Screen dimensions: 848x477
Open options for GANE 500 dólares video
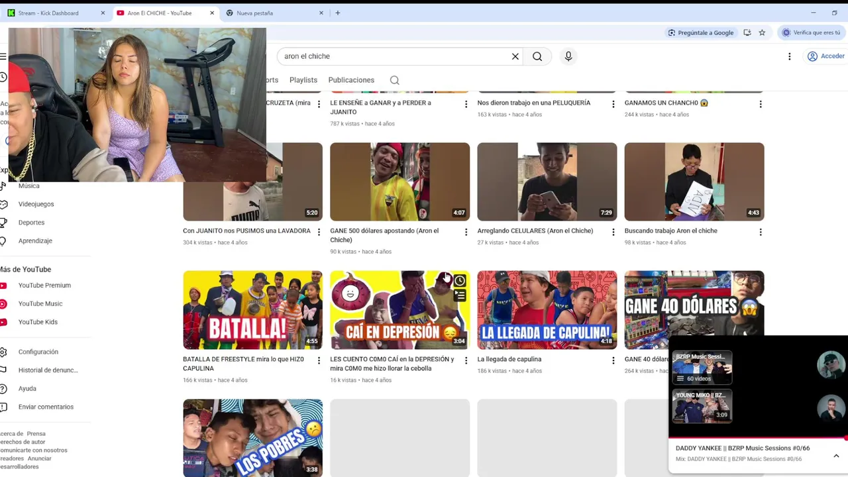466,232
